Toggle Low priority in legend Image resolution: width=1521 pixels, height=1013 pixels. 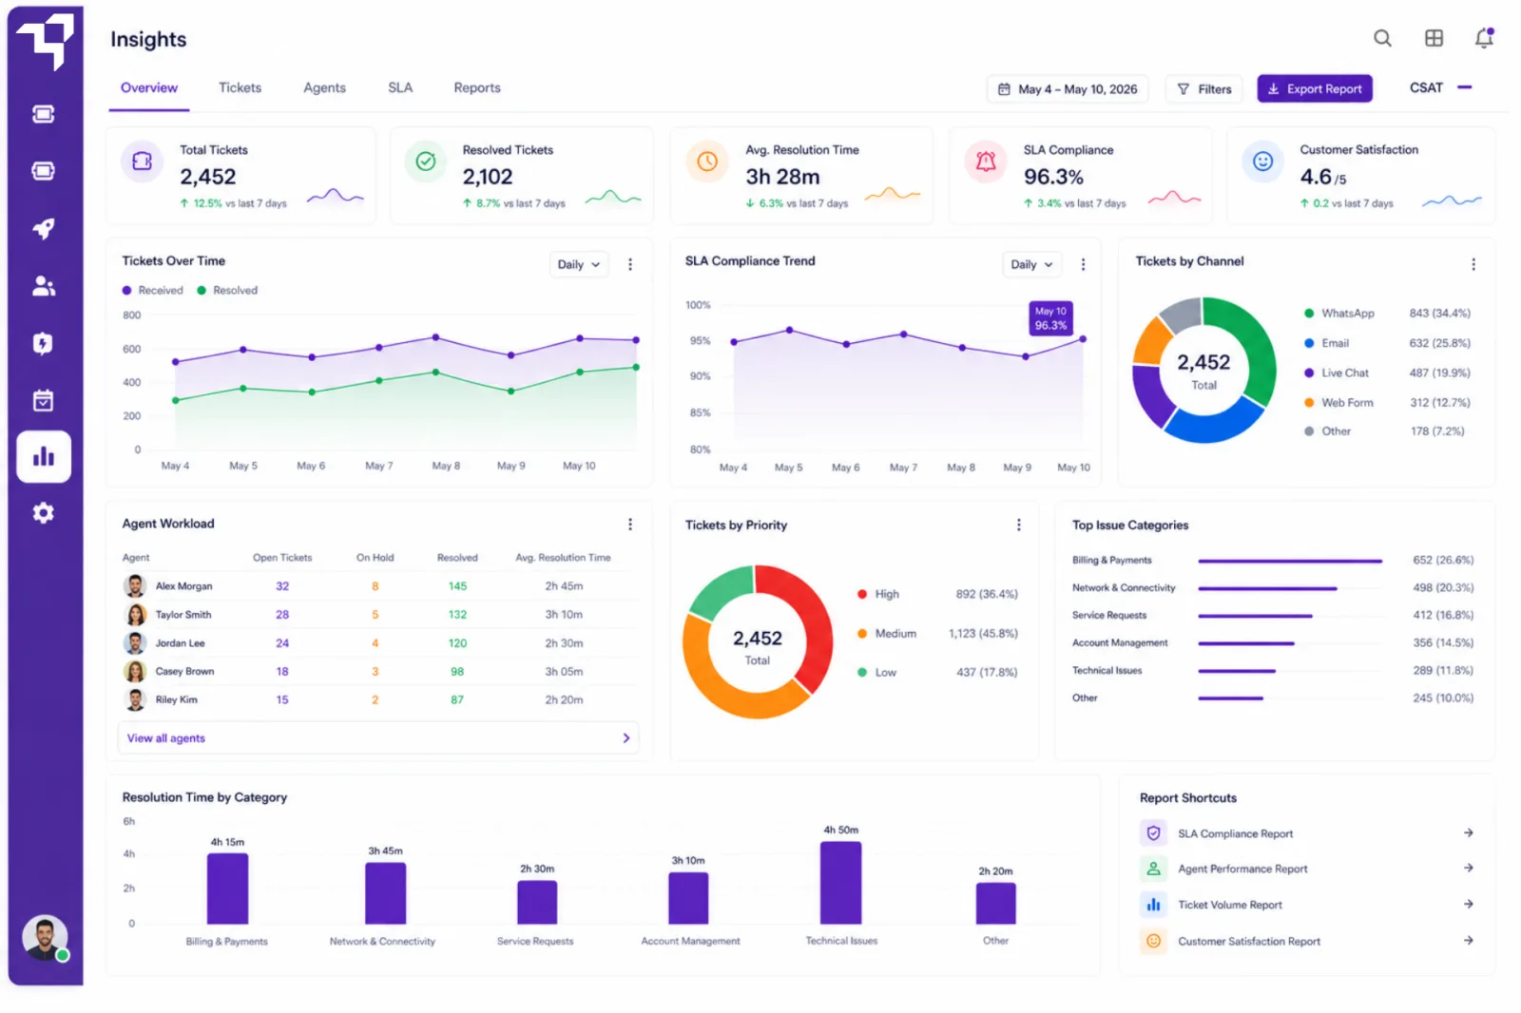(x=876, y=673)
